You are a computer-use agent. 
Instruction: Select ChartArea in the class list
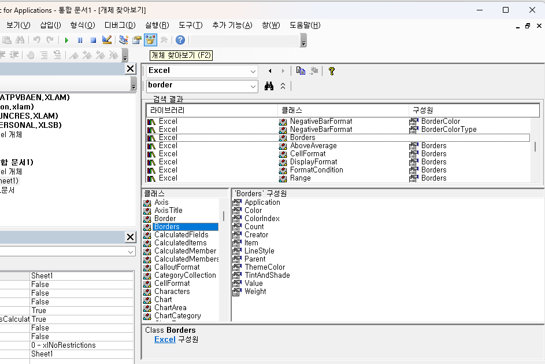170,308
